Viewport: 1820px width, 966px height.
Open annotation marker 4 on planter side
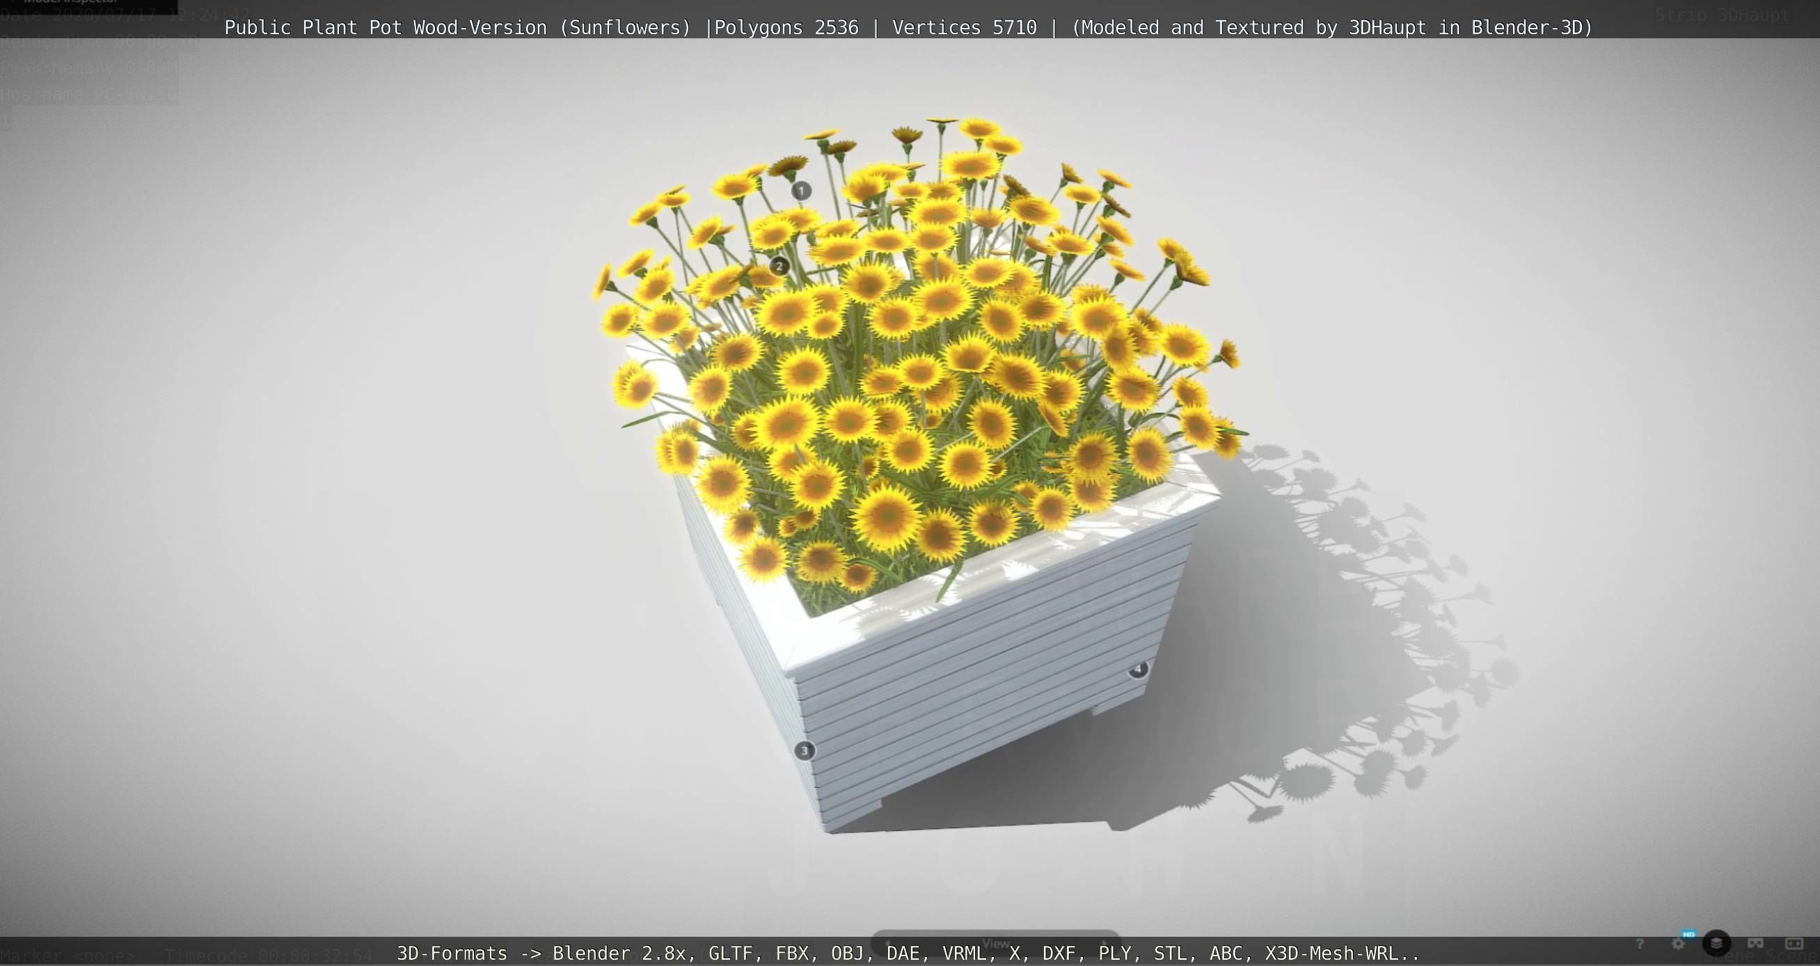tap(1137, 669)
